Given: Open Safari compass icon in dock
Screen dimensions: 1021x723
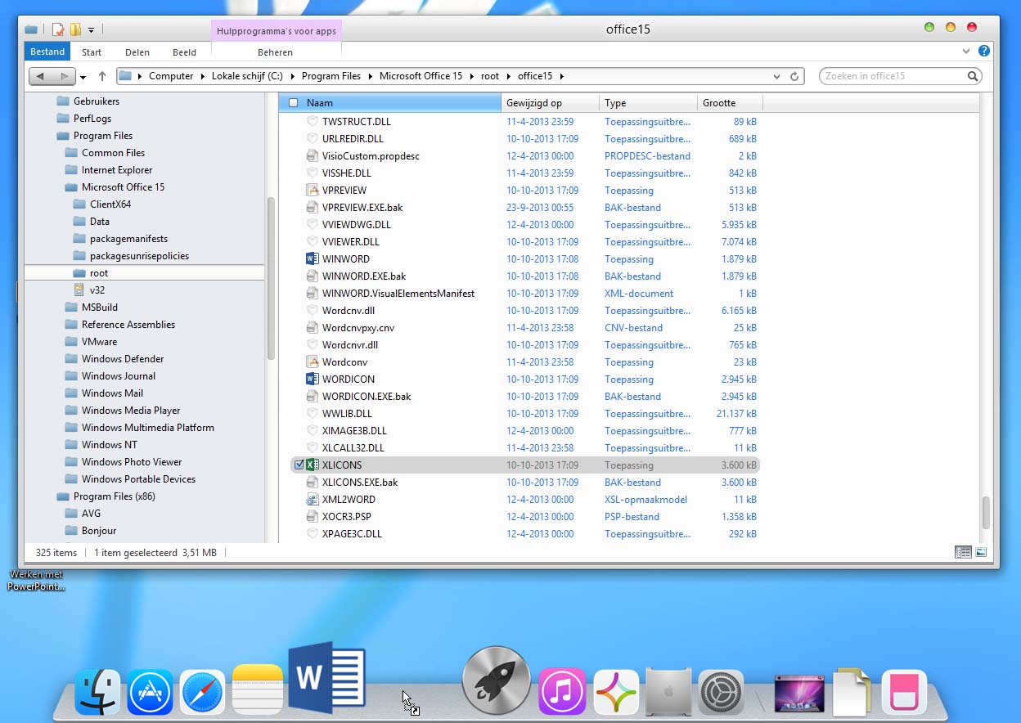Looking at the screenshot, I should click(x=202, y=692).
